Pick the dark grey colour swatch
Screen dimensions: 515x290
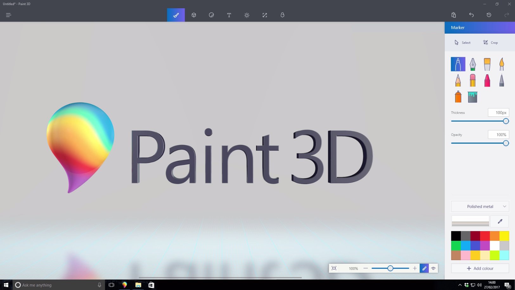466,236
